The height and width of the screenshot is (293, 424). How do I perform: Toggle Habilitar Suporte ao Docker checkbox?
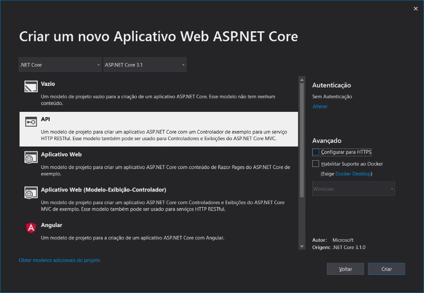[x=316, y=164]
